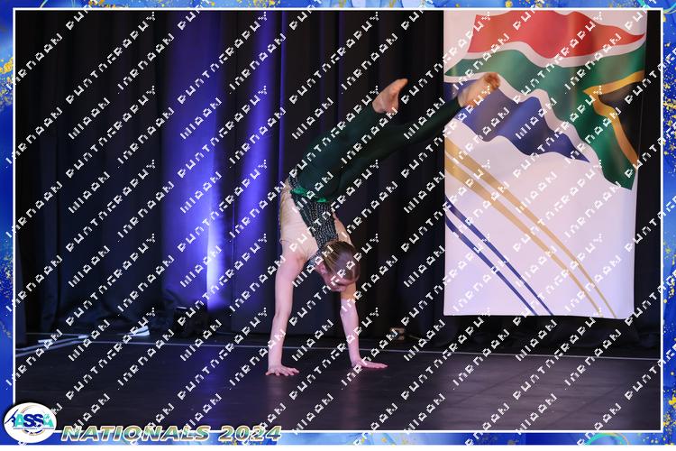Click the "NATIONALS 2024" caption text
Image resolution: width=676 pixels, height=451 pixels.
point(171,433)
